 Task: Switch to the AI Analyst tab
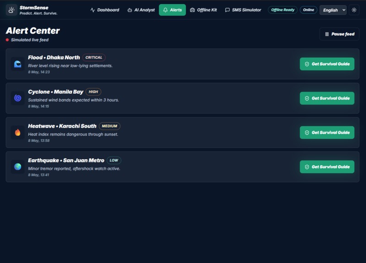(141, 10)
